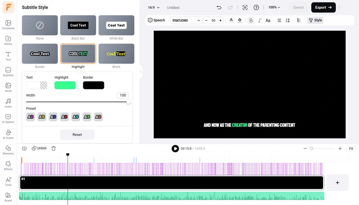Viewport: 359px width, 205px height.
Task: Click the Fit timeline button
Action: coord(351,149)
